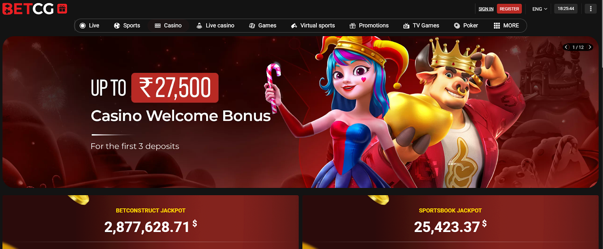Click the Sports soccer ball icon
The image size is (603, 249).
click(x=117, y=26)
